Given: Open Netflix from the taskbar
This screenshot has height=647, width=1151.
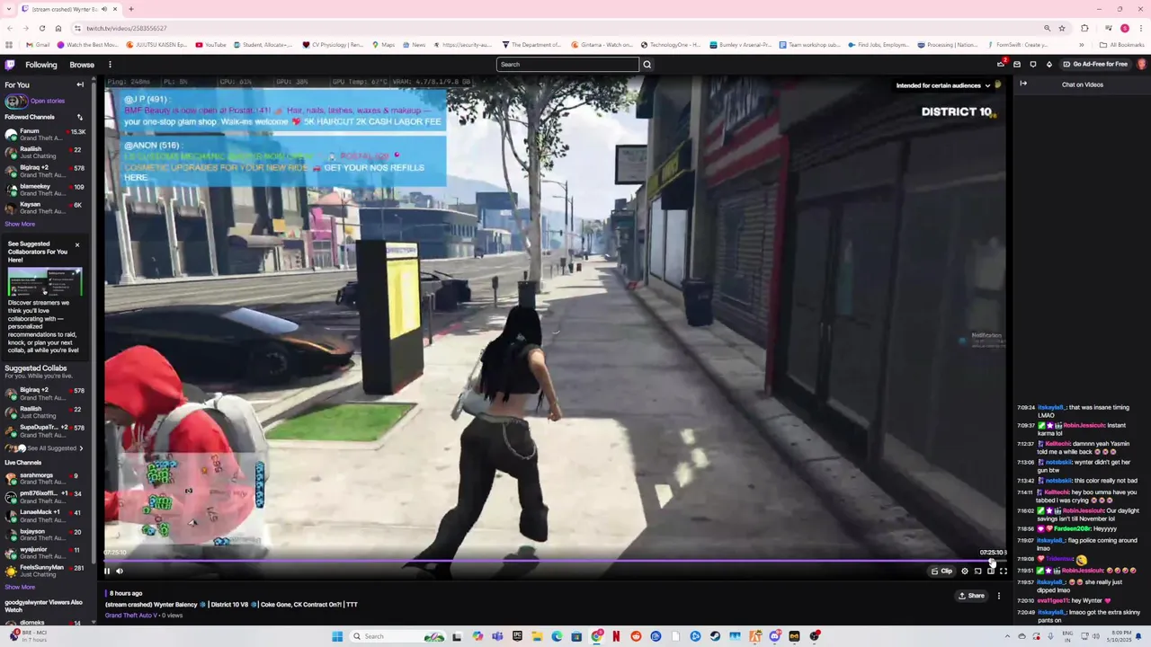Looking at the screenshot, I should coord(616,636).
